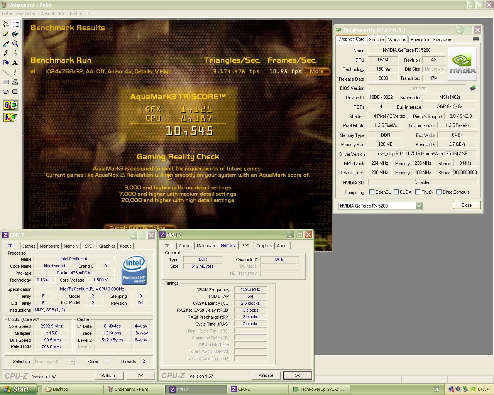494x395 pixels.
Task: Enable the DirectCompute checkbox
Action: (439, 192)
